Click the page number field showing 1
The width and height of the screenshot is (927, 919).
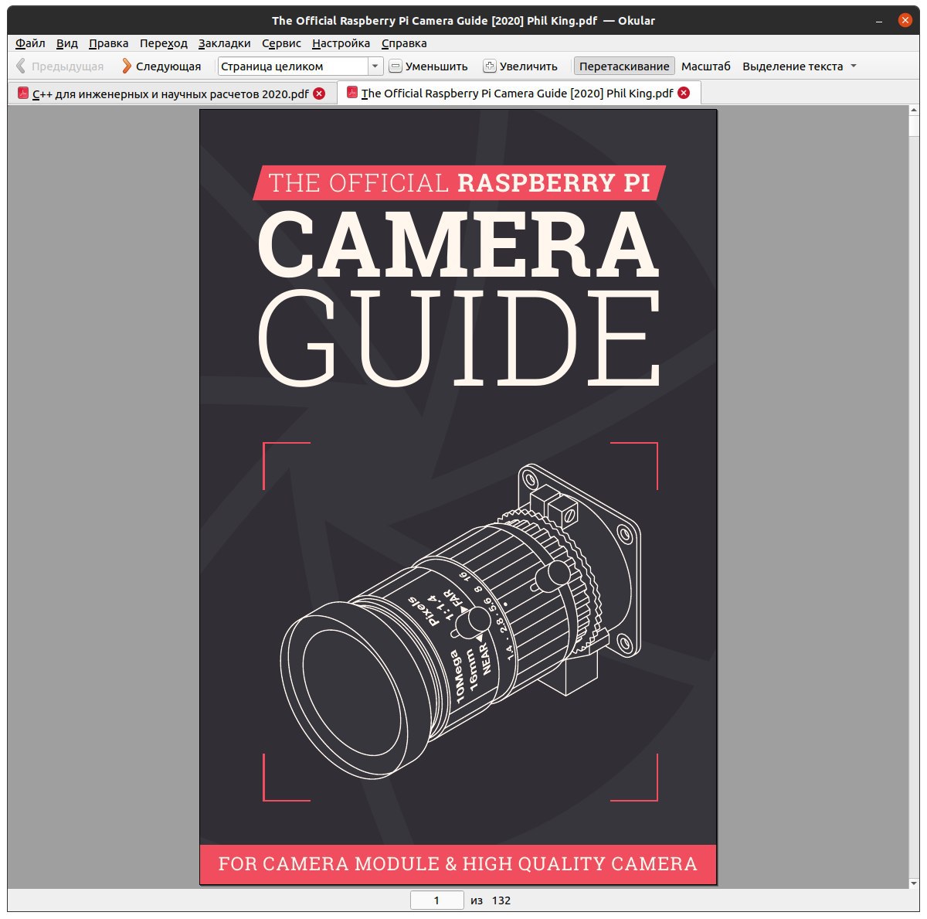pos(436,900)
